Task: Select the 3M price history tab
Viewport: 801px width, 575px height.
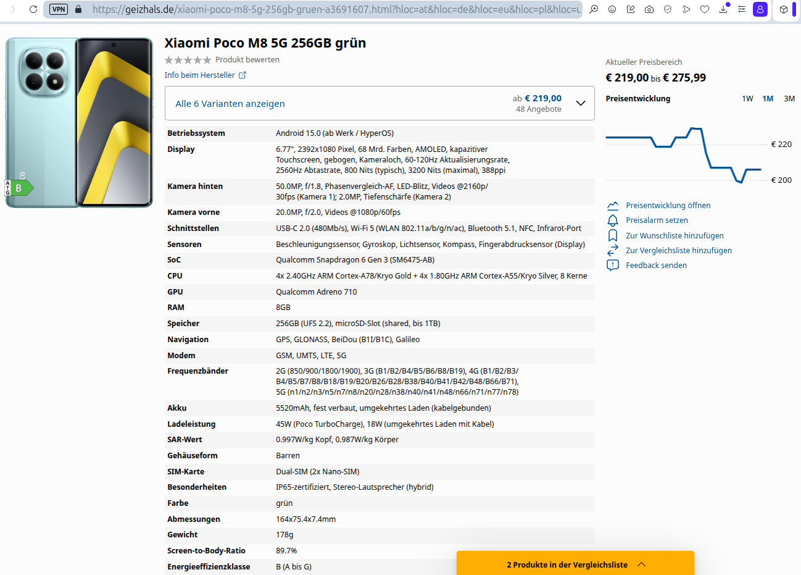Action: [789, 99]
